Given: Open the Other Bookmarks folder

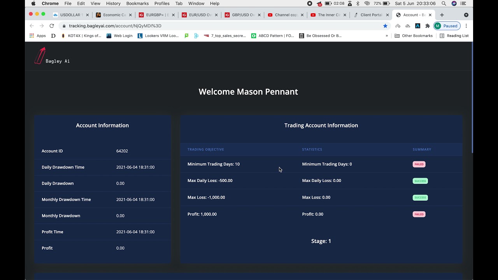Looking at the screenshot, I should pos(414,36).
